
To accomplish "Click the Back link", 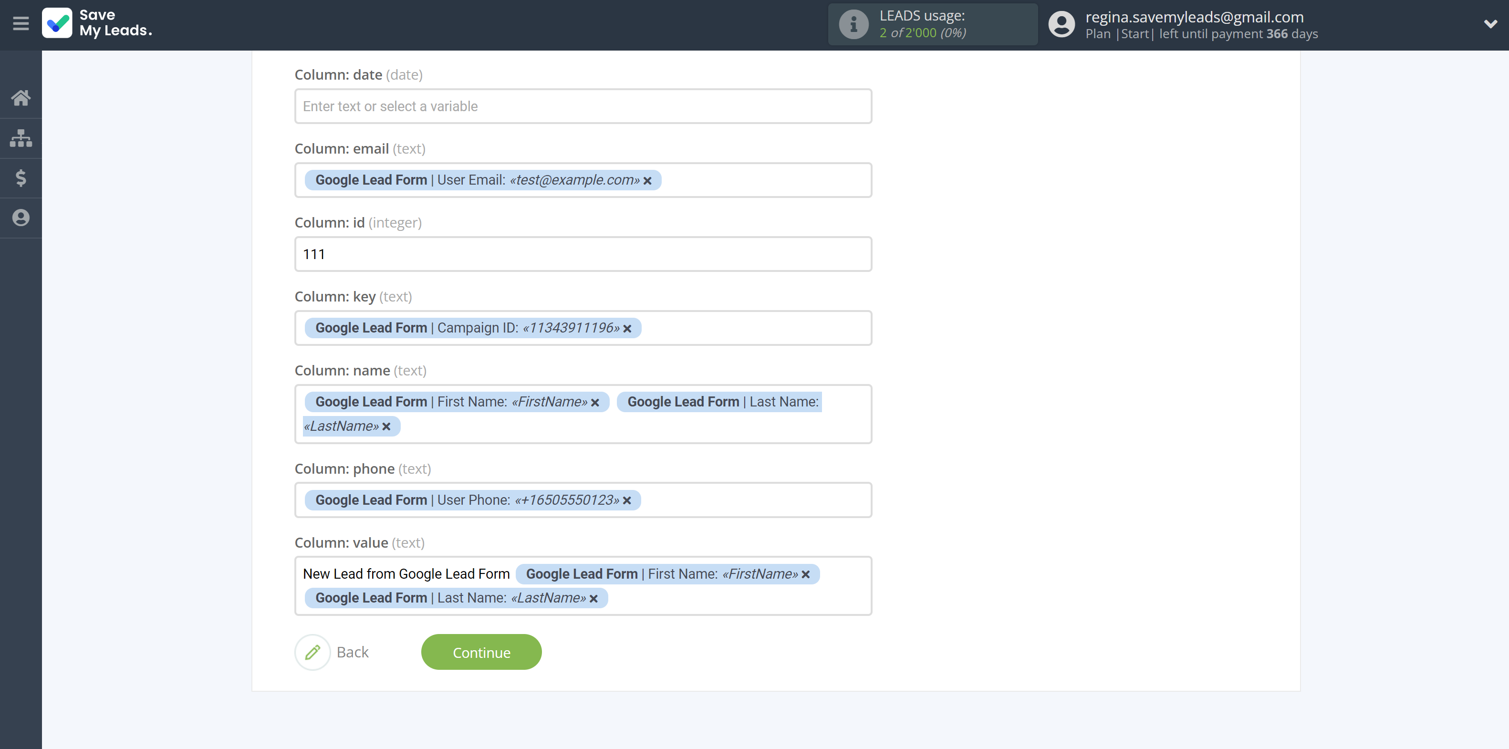I will click(x=353, y=652).
